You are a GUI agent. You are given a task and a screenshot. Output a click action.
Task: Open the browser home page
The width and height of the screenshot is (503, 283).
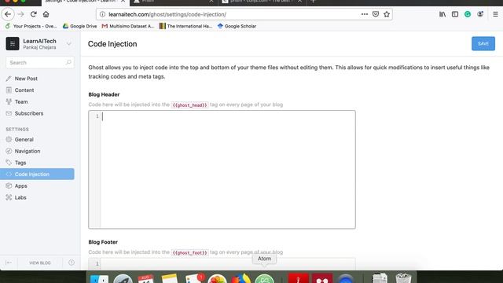pos(46,14)
